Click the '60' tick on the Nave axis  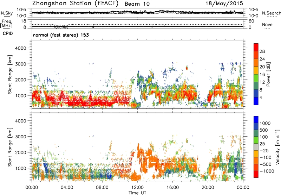pos(251,21)
